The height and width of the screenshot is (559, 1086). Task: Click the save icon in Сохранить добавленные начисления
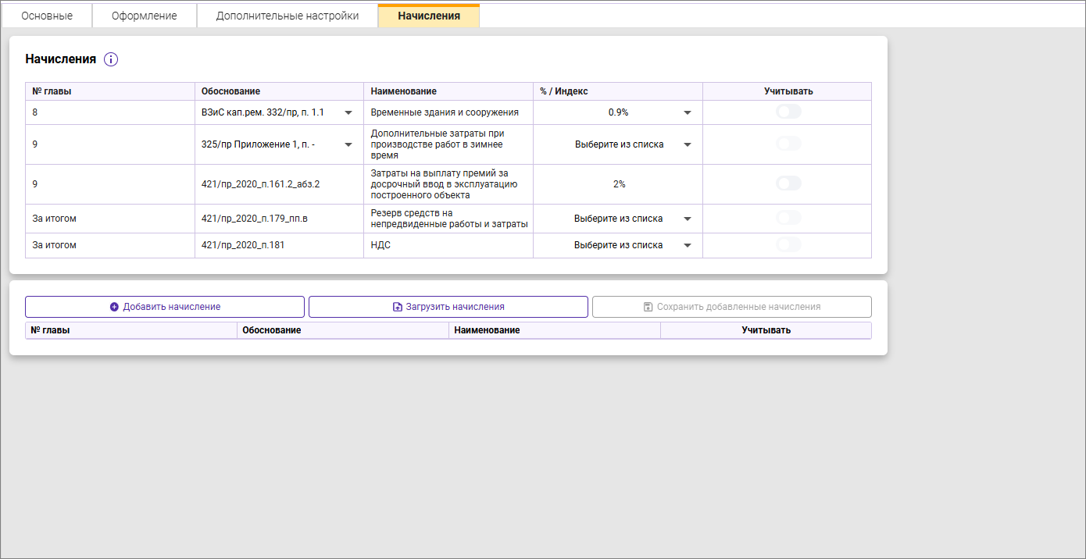[648, 307]
